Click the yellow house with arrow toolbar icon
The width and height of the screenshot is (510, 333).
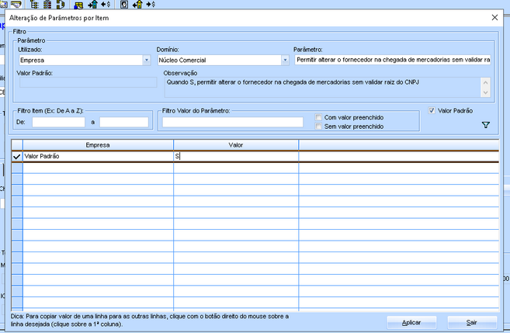click(x=136, y=4)
